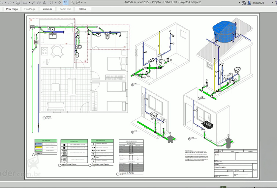Click the binoculars search icon

[x=243, y=3]
